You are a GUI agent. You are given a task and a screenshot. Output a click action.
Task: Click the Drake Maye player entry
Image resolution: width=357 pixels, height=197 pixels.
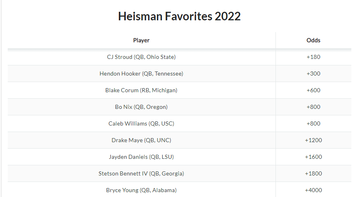tap(141, 140)
